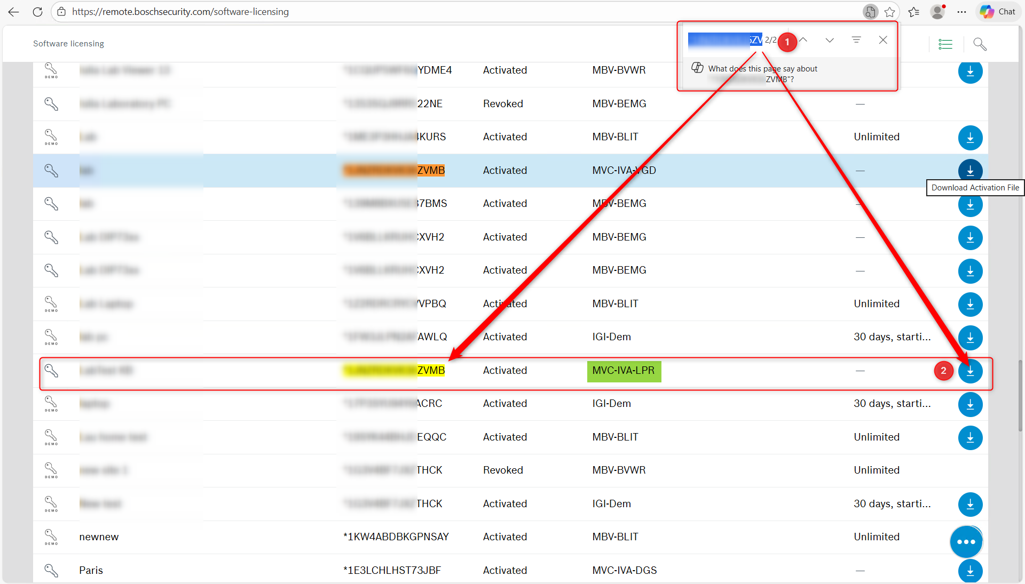Click the find-on-page search text field
The width and height of the screenshot is (1025, 584).
[x=724, y=40]
